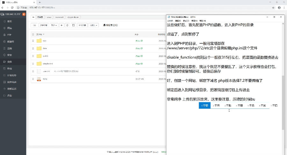Click 点击计算 for the app folder size
Viewport: 287px width, 155px height.
coord(139,41)
